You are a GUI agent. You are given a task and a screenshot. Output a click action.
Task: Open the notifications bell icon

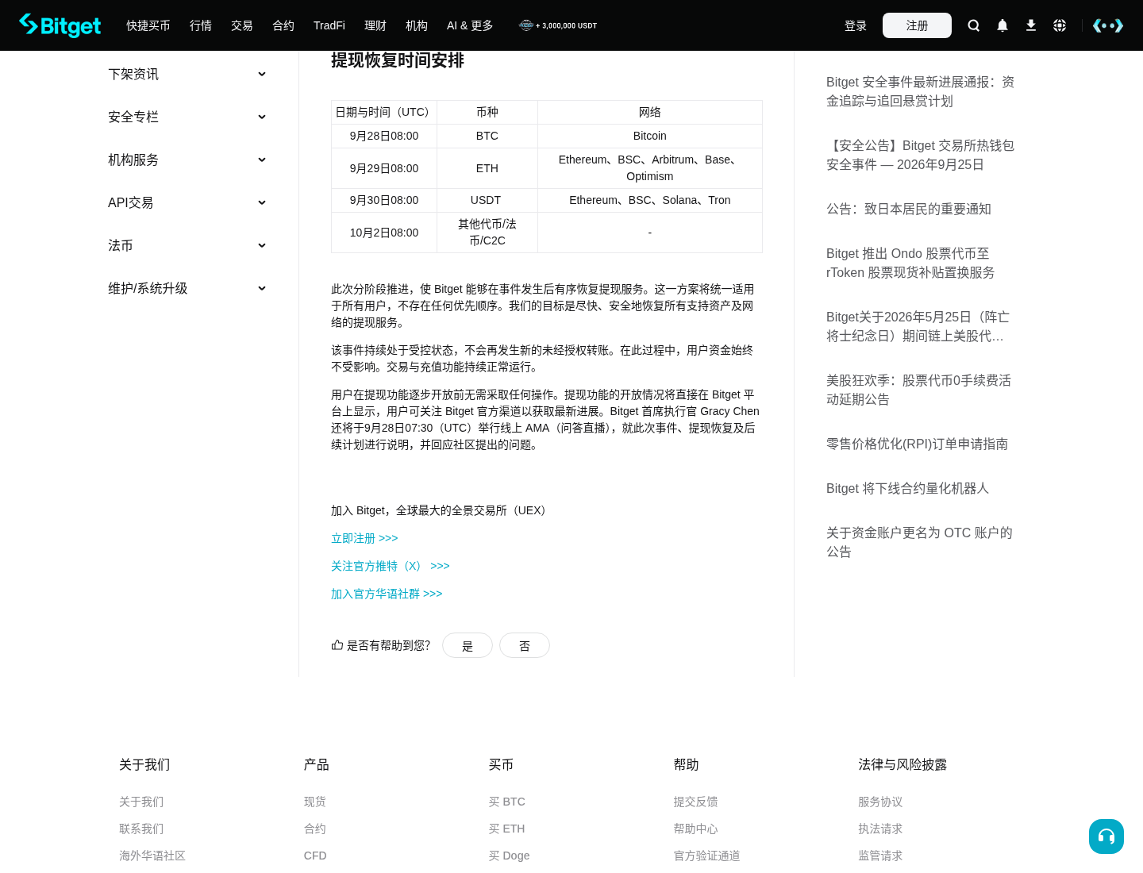(1003, 25)
